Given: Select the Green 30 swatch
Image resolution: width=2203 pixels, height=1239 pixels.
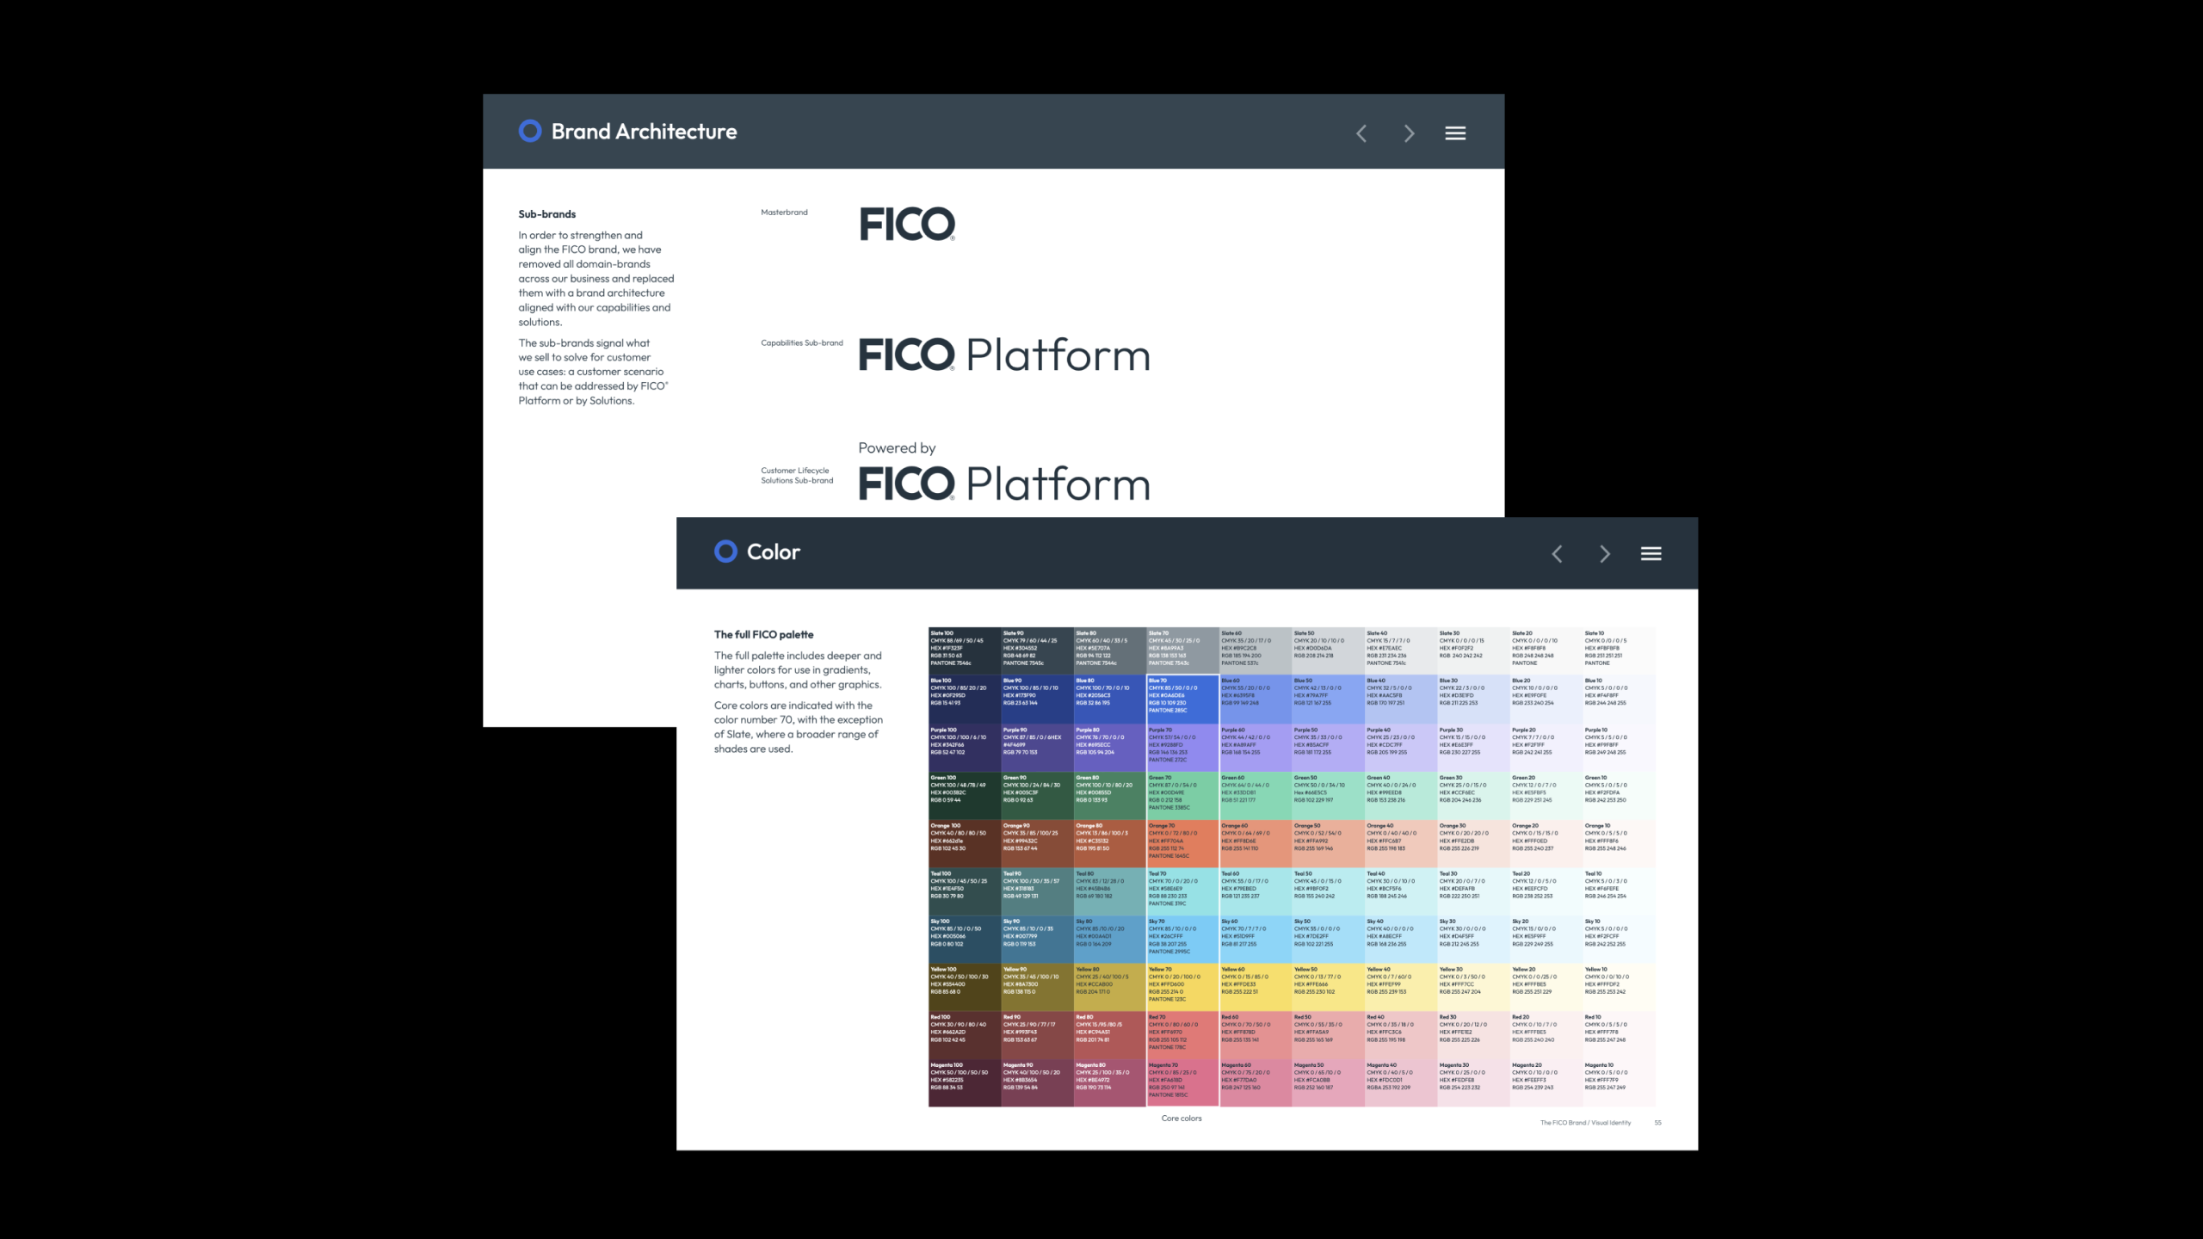Looking at the screenshot, I should pyautogui.click(x=1473, y=797).
